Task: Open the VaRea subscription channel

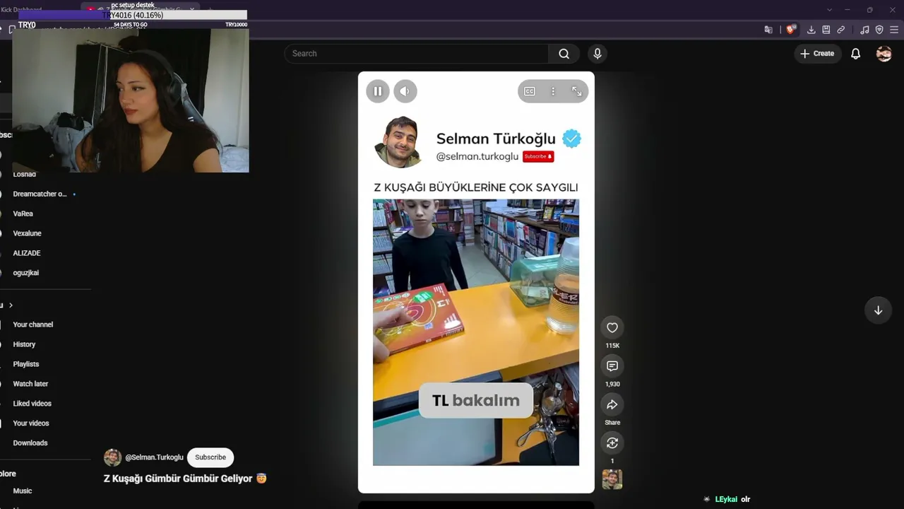Action: click(x=23, y=213)
